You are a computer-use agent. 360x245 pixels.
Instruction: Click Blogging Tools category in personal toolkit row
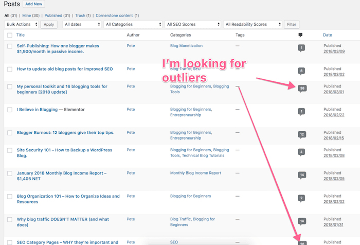click(200, 89)
